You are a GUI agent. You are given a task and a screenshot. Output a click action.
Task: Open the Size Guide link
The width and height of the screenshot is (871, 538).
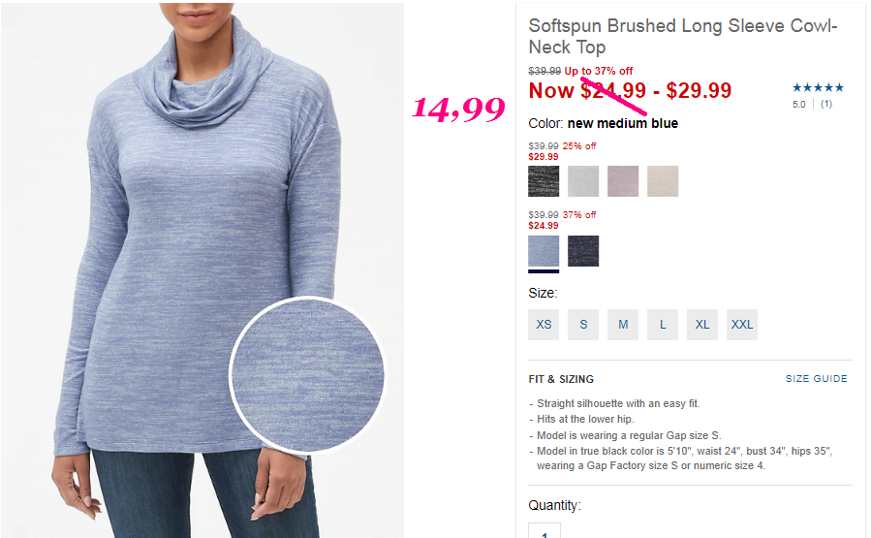[x=816, y=378]
